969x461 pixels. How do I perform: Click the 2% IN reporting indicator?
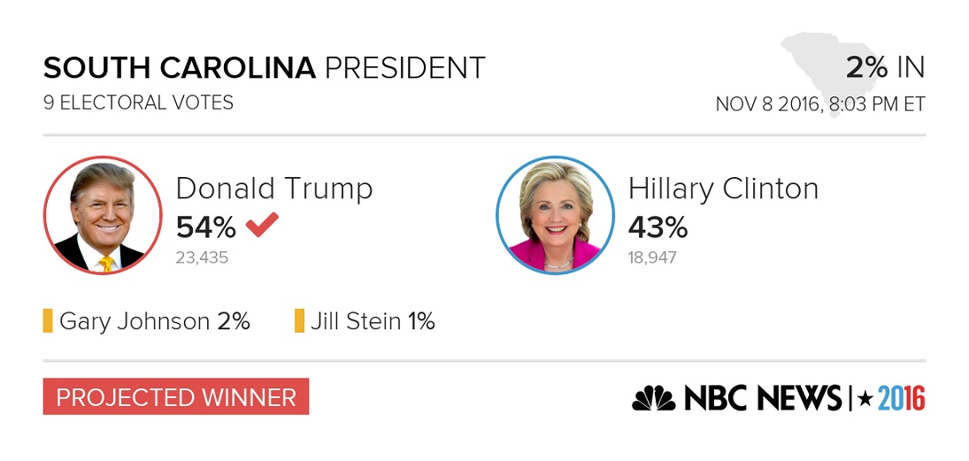886,67
